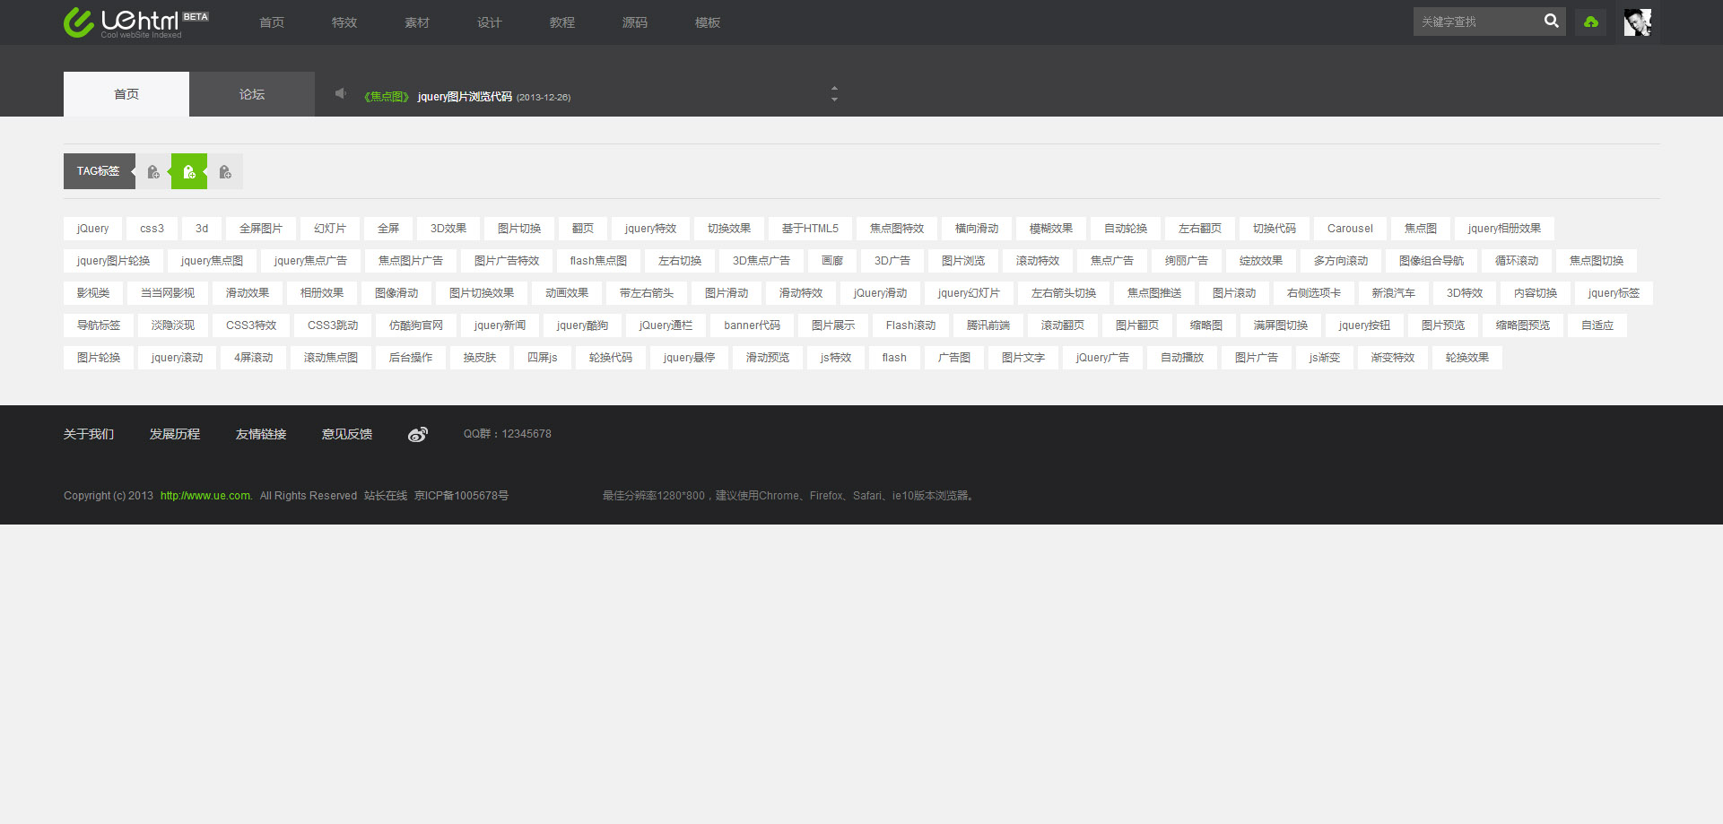The width and height of the screenshot is (1723, 824).
Task: Select the gray tag icon beside TAG标签
Action: (153, 171)
